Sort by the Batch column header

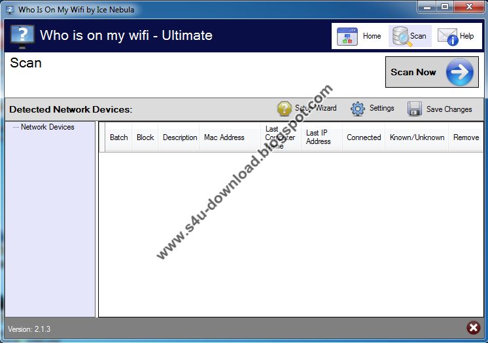118,137
